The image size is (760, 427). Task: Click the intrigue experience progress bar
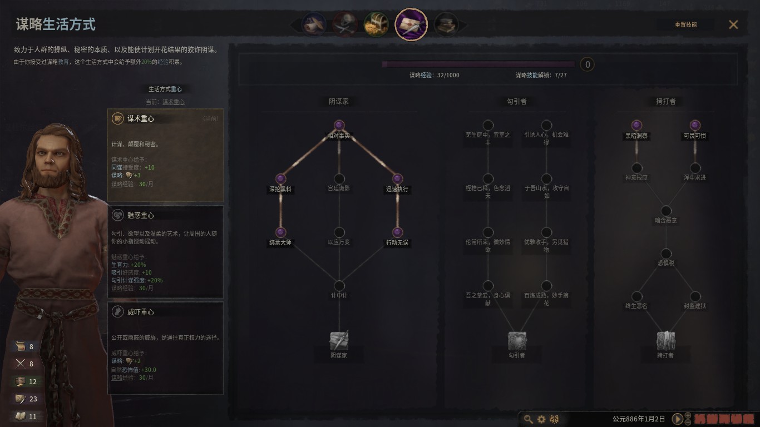tap(478, 64)
